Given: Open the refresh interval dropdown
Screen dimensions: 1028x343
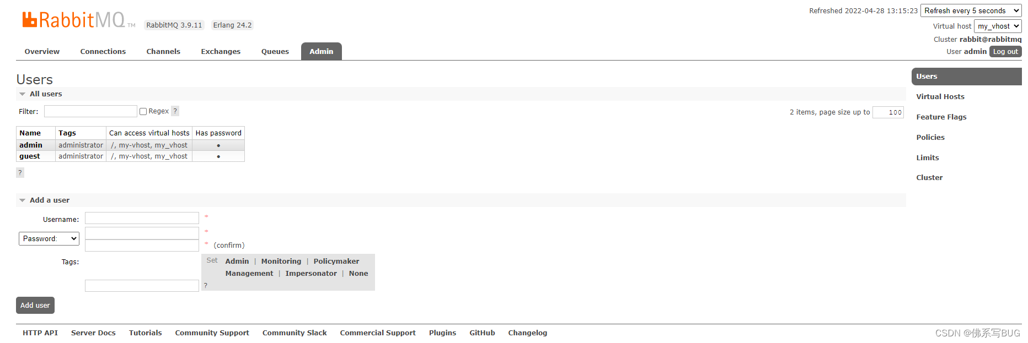Looking at the screenshot, I should click(971, 10).
